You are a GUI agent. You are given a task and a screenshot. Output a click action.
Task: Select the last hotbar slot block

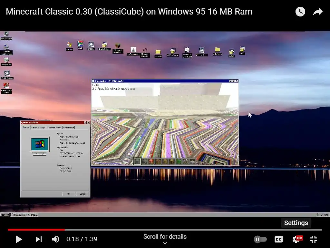[192, 161]
